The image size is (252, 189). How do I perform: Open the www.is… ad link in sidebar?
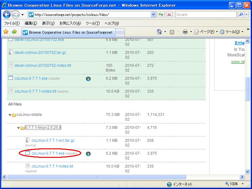pos(238,61)
